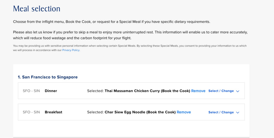
Task: Click the Dinner meal label
Action: [x=51, y=91]
